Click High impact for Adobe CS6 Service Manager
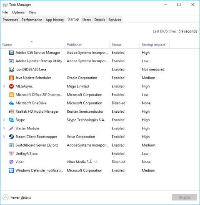Viewport: 200px width, 205px height. 146,53
